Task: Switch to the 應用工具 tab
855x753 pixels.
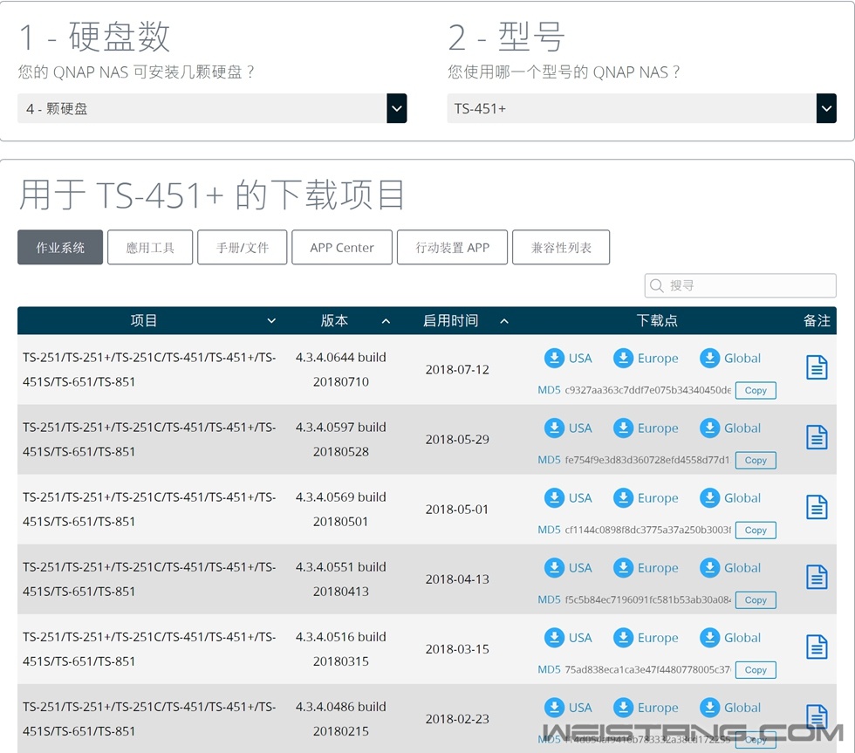Action: (x=150, y=247)
